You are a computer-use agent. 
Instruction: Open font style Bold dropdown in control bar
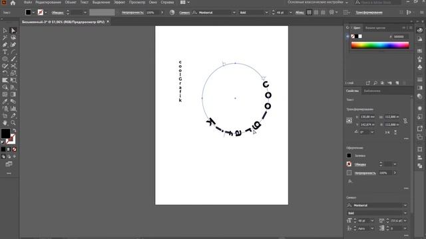pos(266,13)
